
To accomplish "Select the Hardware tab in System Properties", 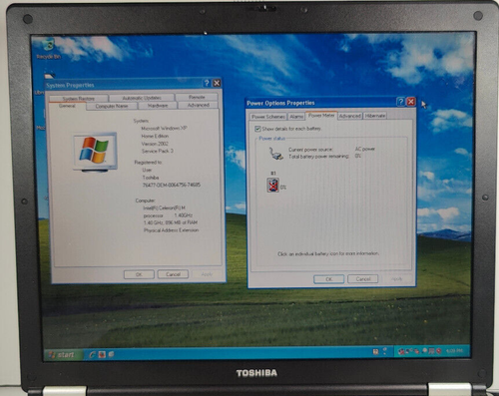I will tap(158, 106).
